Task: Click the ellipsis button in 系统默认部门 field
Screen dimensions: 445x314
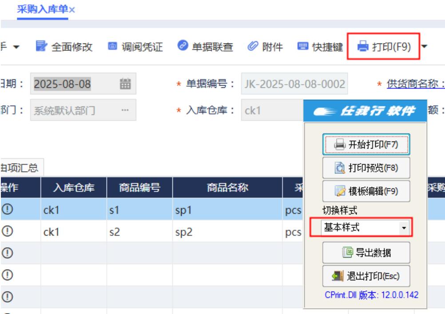Action: point(126,110)
